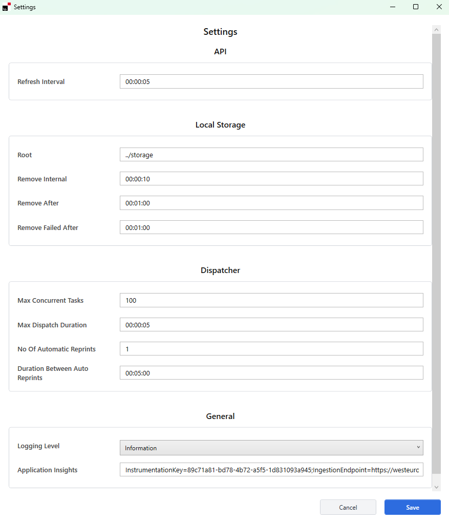Edit the Duration Between Auto Reprints field
This screenshot has height=523, width=449.
271,373
